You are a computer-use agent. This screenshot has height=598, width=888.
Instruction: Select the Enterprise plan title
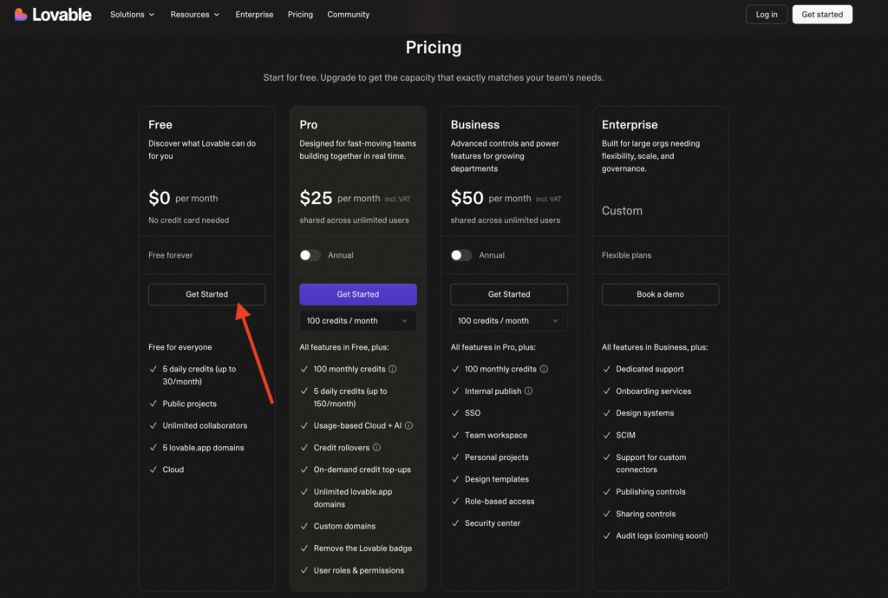click(x=630, y=125)
